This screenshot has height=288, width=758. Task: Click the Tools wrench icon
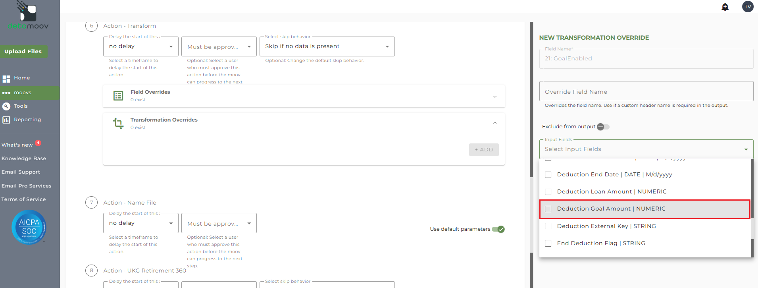[x=6, y=106]
